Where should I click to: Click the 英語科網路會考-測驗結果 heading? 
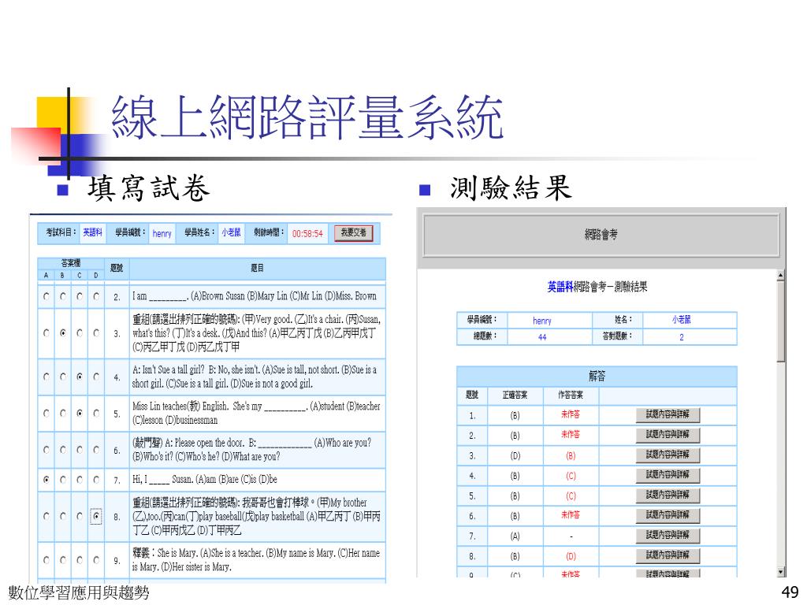[597, 287]
